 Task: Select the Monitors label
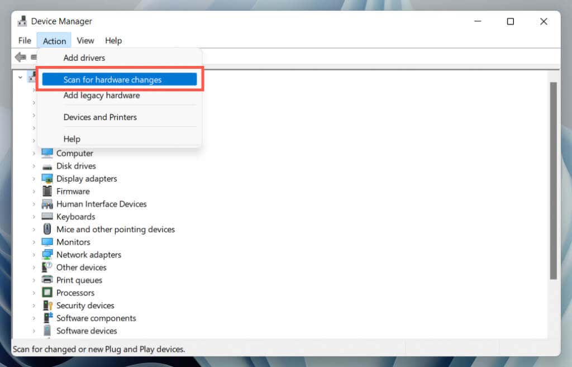(73, 242)
